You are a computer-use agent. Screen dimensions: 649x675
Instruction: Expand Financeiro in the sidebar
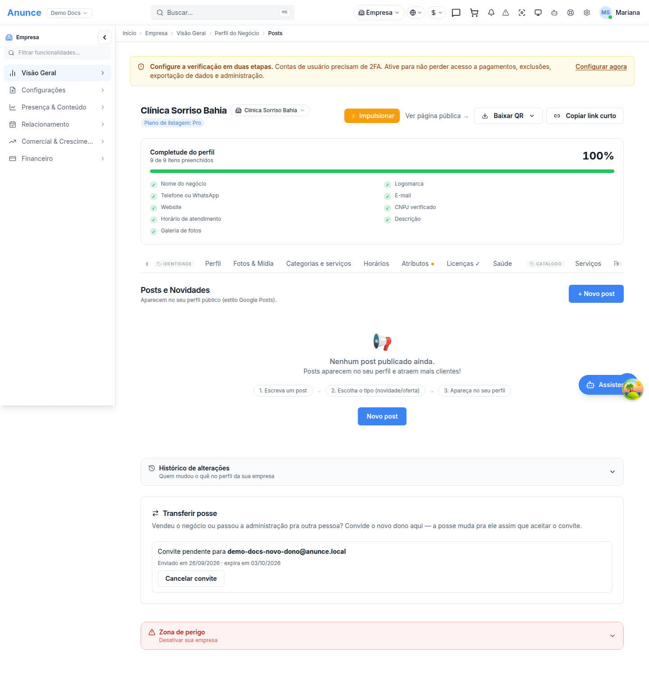[57, 159]
